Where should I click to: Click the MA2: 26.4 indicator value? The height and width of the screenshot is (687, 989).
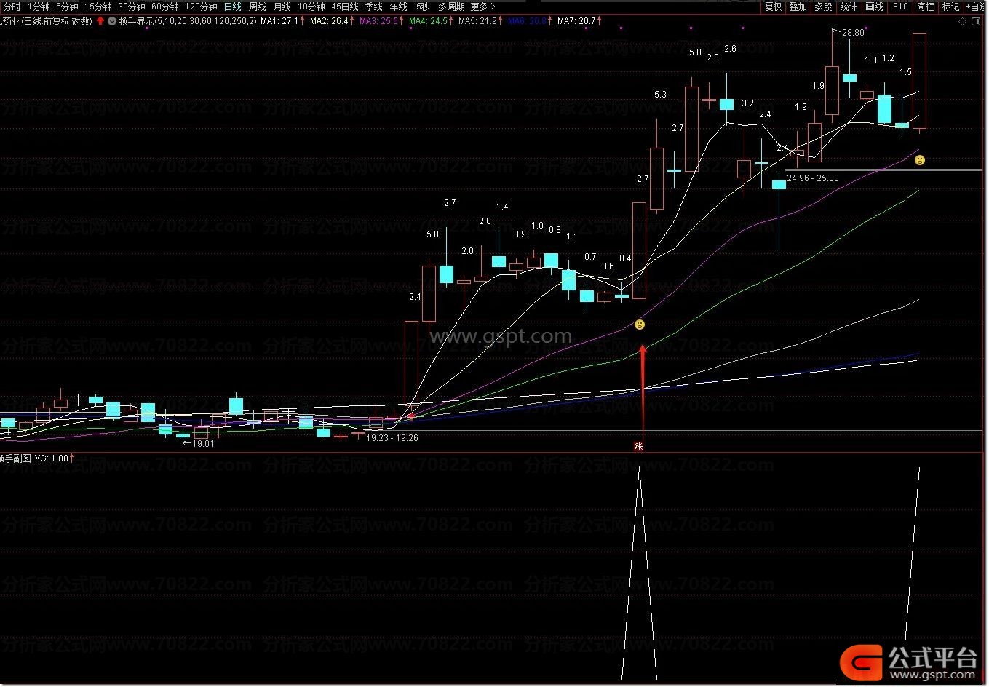[x=329, y=21]
